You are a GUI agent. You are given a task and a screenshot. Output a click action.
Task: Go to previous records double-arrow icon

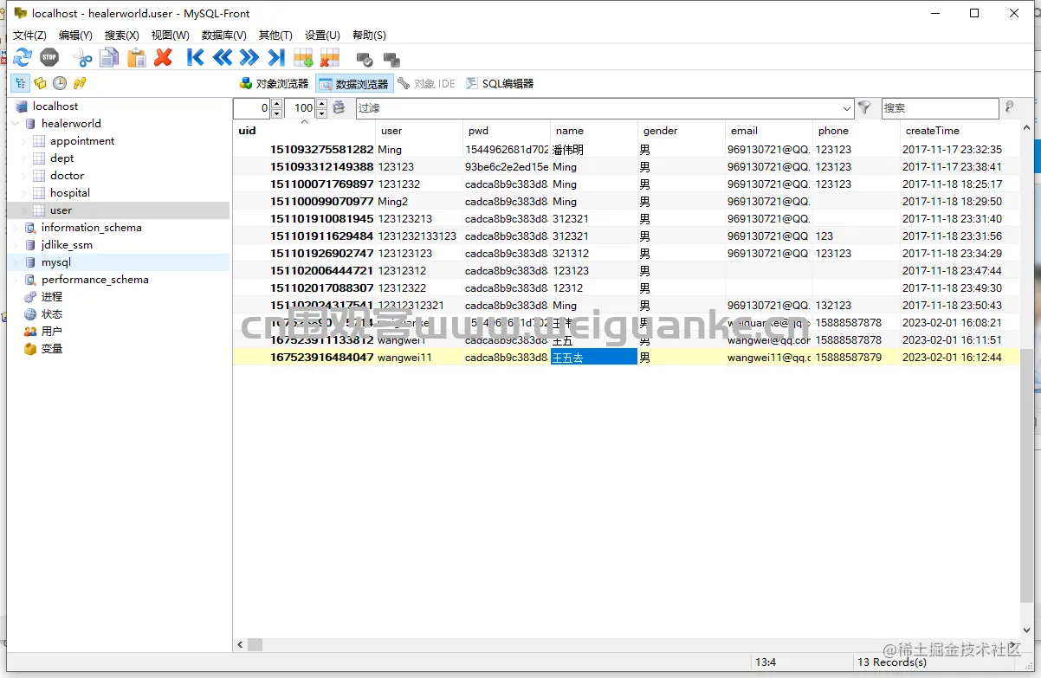(223, 58)
